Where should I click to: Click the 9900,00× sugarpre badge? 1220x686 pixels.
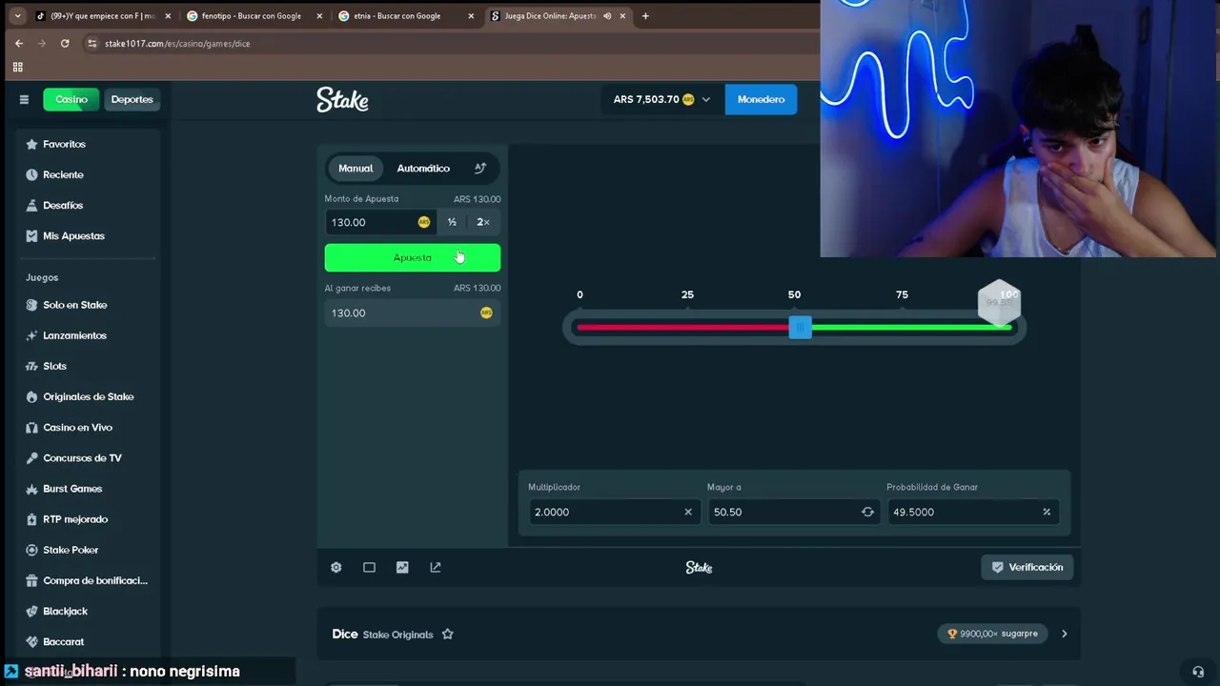click(992, 634)
